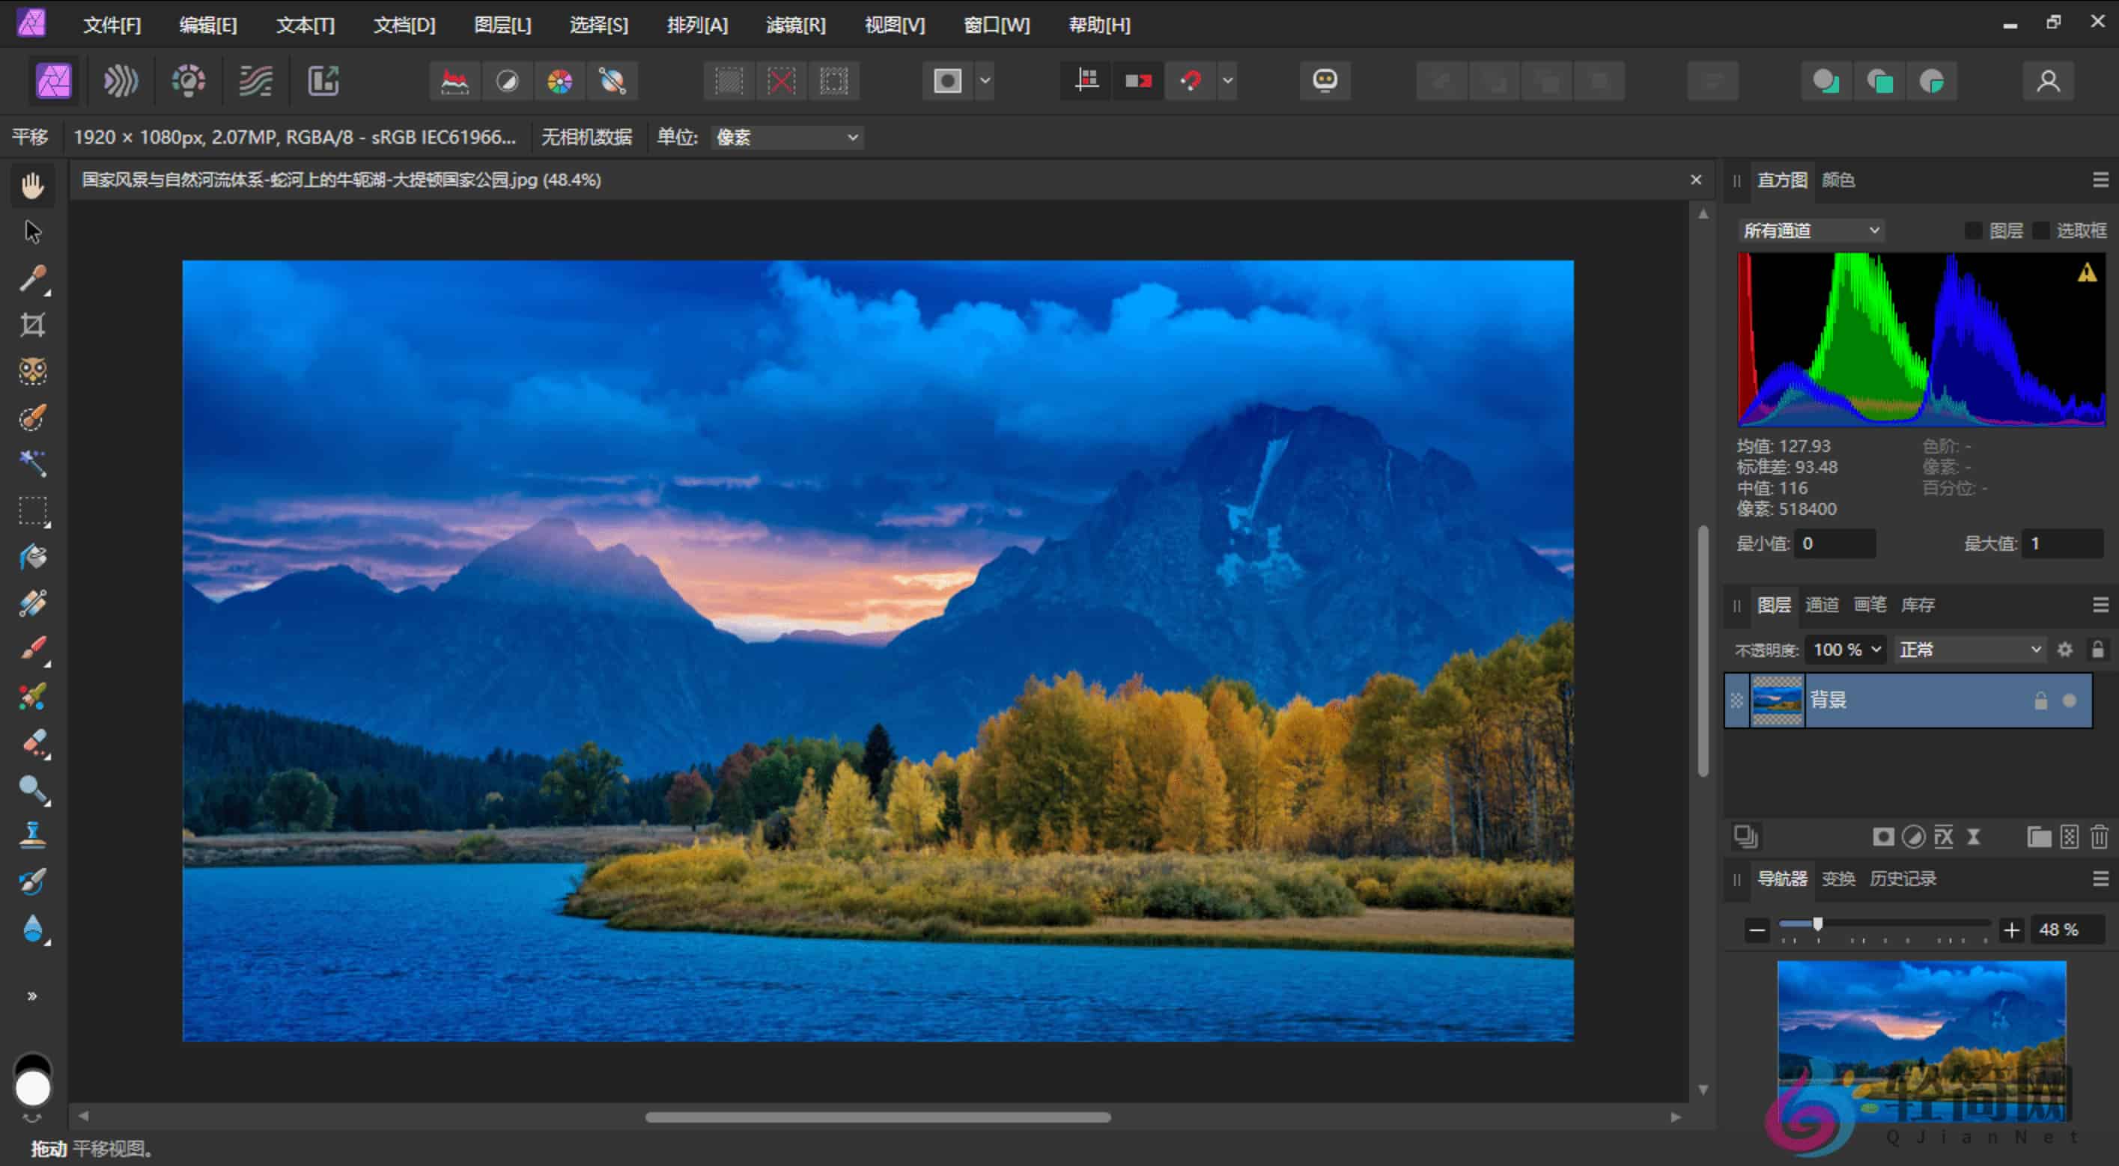Select the Clone Stamp tool
Image resolution: width=2119 pixels, height=1166 pixels.
33,834
